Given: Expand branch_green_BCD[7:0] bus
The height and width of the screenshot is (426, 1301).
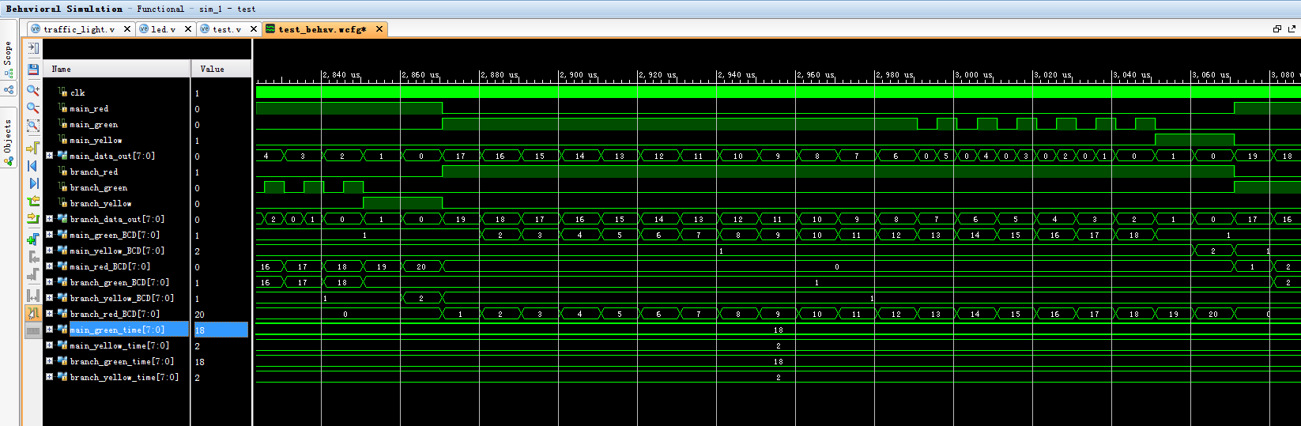Looking at the screenshot, I should point(49,282).
